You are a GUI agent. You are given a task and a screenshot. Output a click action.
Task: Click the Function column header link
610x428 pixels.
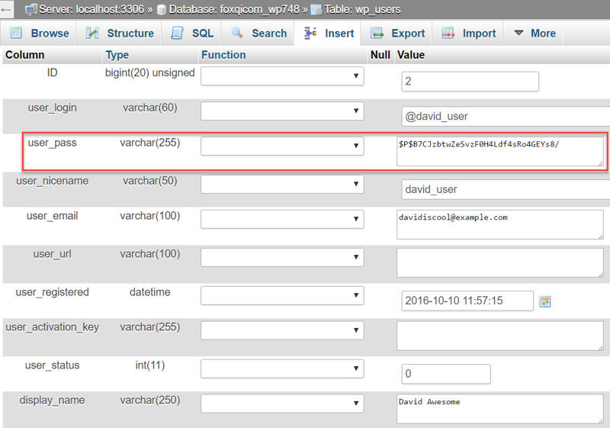(x=223, y=55)
